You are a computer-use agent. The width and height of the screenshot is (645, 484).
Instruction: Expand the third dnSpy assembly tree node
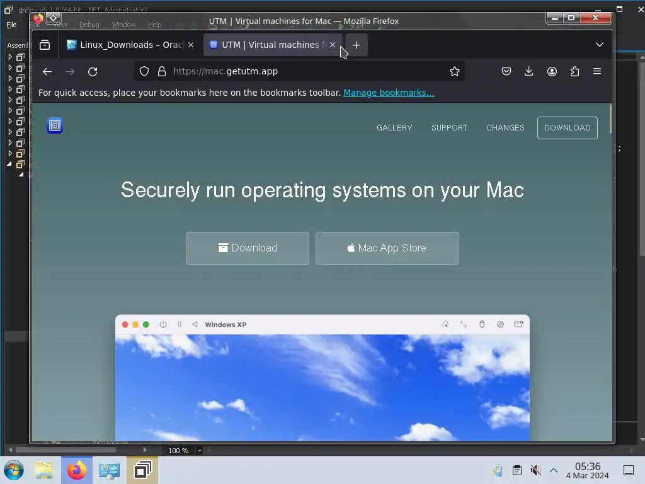coord(10,78)
